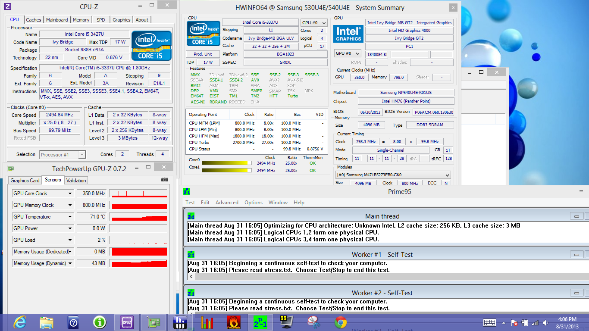The width and height of the screenshot is (589, 331).
Task: Open the About tab in CPU-Z
Action: pyautogui.click(x=142, y=20)
